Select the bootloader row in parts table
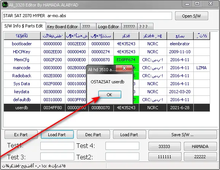 pos(107,44)
